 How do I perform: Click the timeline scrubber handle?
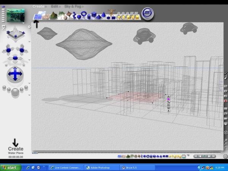[35, 153]
